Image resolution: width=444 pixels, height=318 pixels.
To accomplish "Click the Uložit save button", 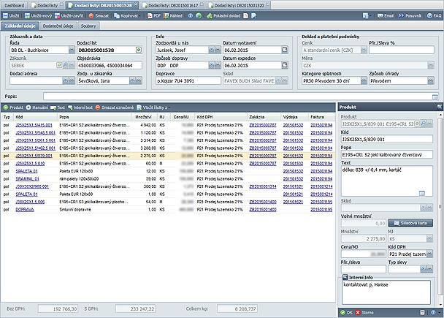I will pos(11,16).
